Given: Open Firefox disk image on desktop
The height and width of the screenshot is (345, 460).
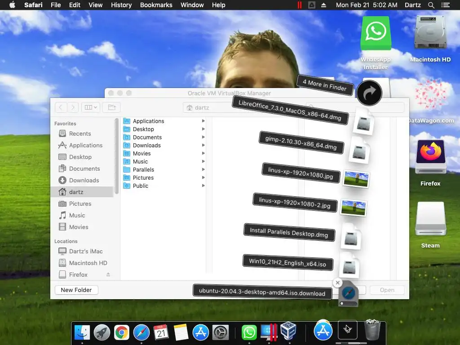Looking at the screenshot, I should point(430,157).
